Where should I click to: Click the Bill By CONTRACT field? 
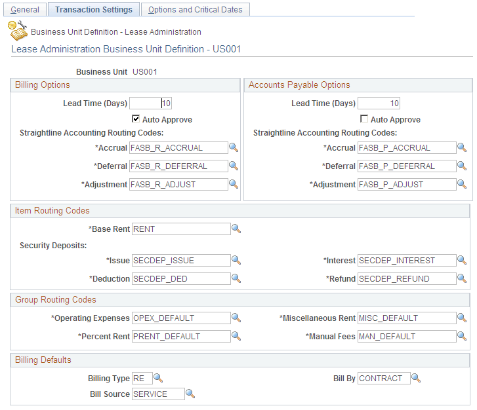384,379
